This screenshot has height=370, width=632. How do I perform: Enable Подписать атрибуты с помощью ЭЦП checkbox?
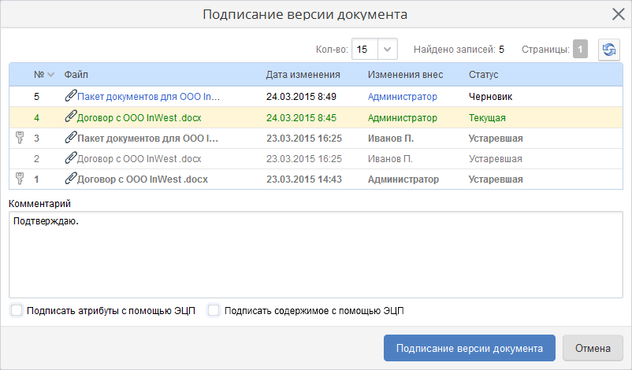coord(17,310)
